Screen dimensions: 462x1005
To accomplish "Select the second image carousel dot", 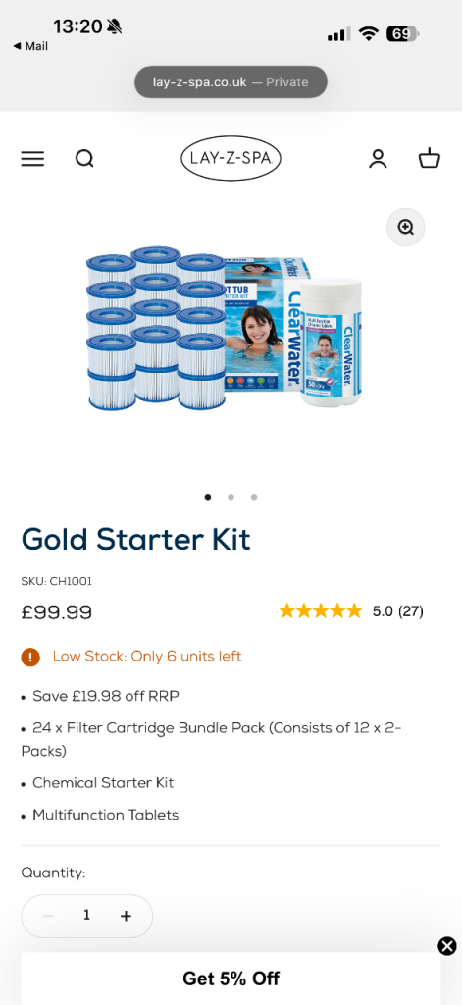I will 231,497.
